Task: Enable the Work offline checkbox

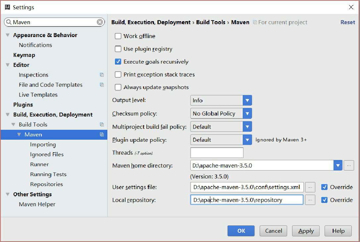Action: (x=118, y=36)
